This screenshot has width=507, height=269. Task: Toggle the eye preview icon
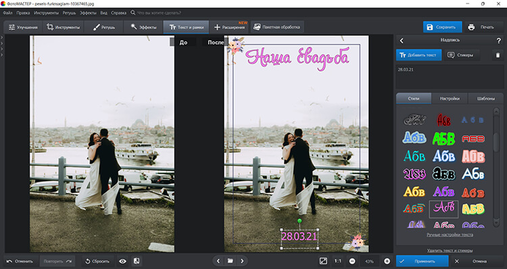[122, 262]
